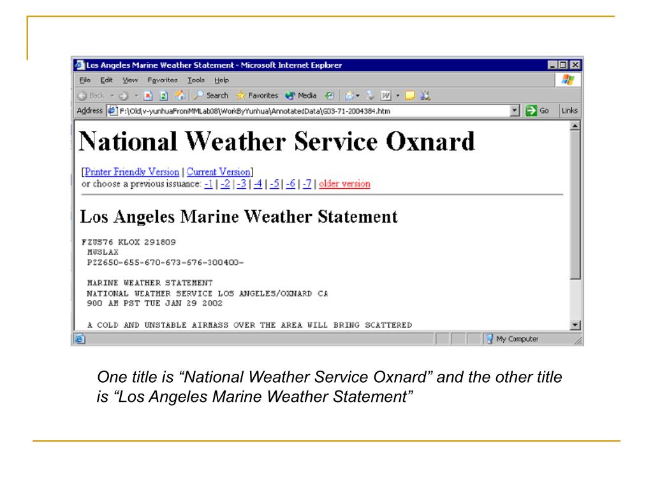Screen dimensions: 653x490
Task: Click the My Computer zone icon
Action: (490, 339)
